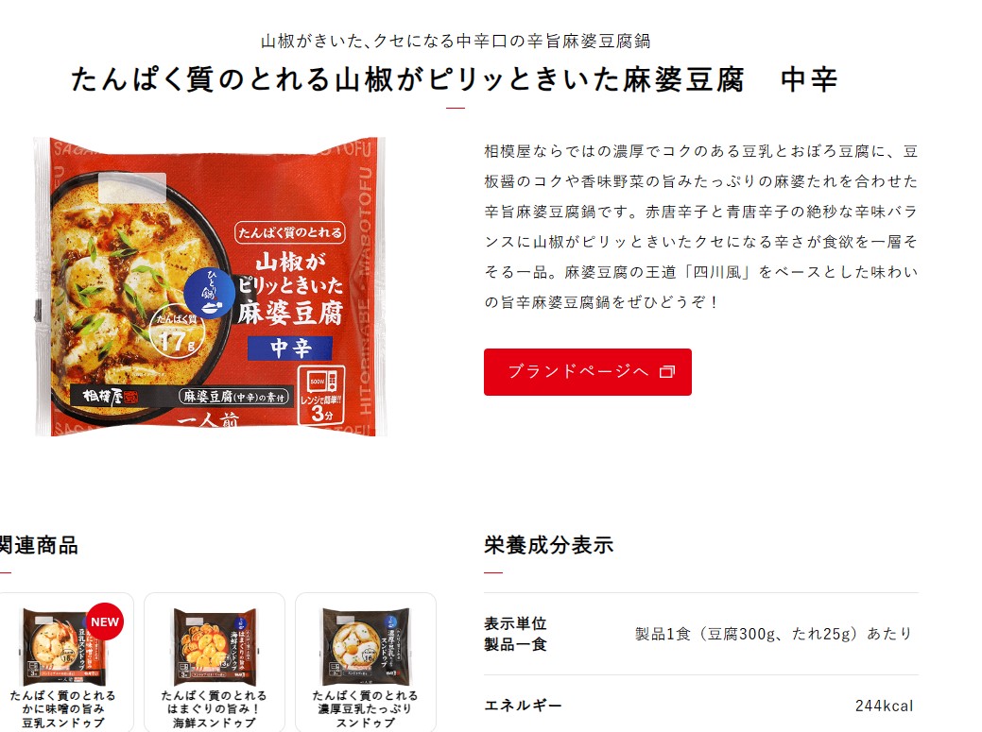
Task: Click the product title heading 麻婆豆腐 中辛
Action: 455,79
